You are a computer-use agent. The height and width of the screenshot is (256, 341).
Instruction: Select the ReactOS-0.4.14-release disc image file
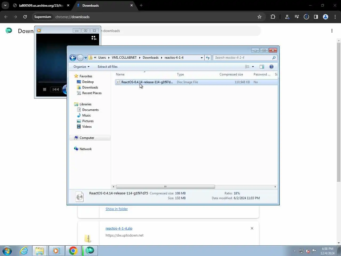(196, 82)
